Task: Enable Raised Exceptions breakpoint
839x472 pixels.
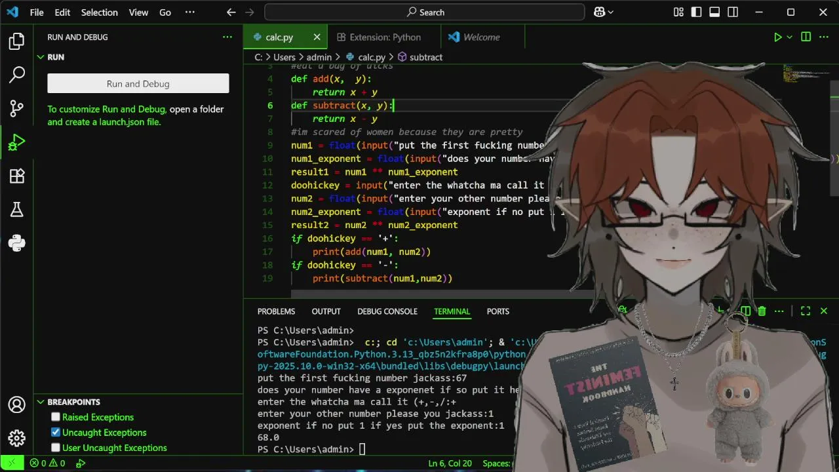Action: (x=56, y=417)
